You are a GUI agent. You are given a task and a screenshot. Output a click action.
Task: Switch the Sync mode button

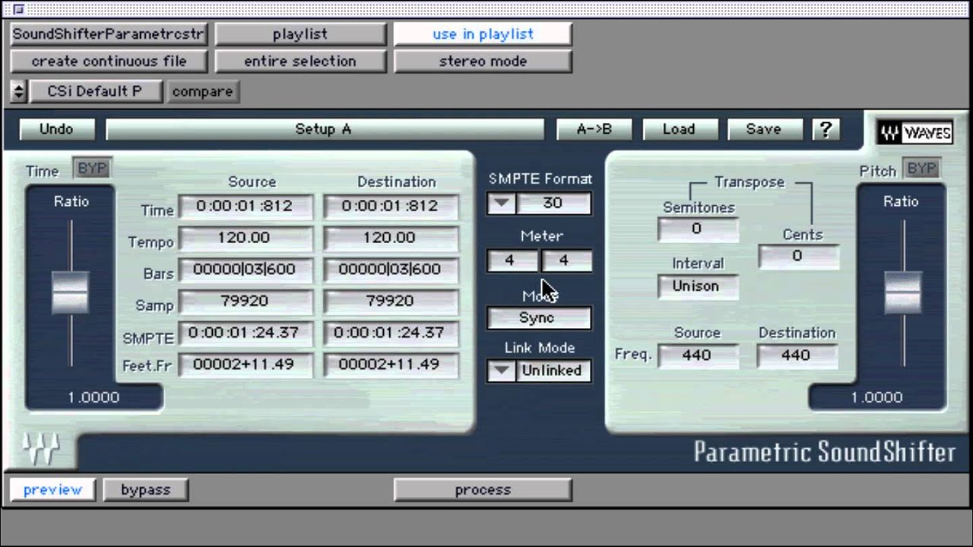[539, 318]
